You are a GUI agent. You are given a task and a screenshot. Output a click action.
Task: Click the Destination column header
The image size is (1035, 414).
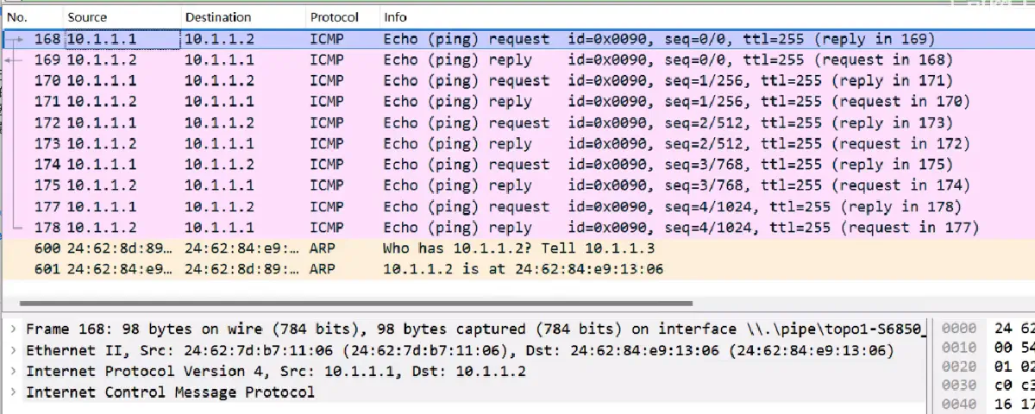(217, 17)
